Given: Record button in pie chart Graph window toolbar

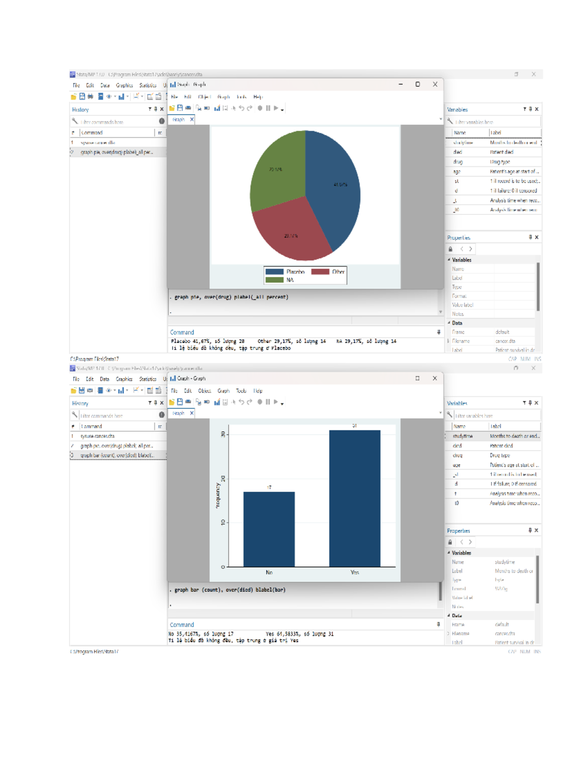Looking at the screenshot, I should pyautogui.click(x=260, y=108).
